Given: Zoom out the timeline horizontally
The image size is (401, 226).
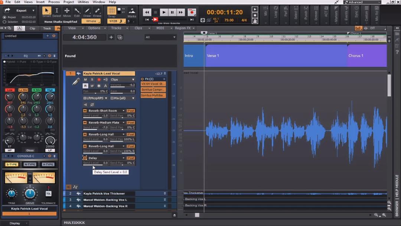Looking at the screenshot, I should tap(376, 215).
